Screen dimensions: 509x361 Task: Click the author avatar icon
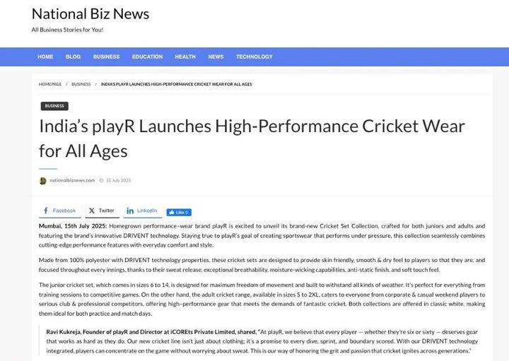pyautogui.click(x=43, y=181)
